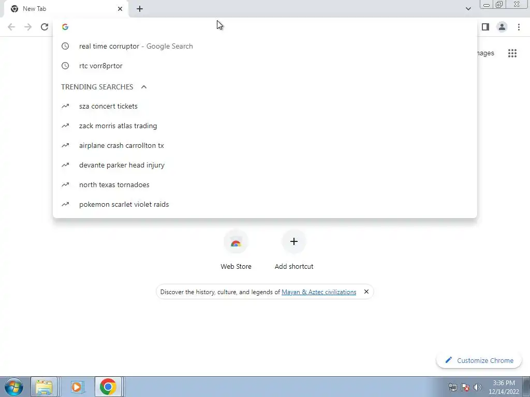Minimize the Chrome window
Image resolution: width=530 pixels, height=397 pixels.
487,4
